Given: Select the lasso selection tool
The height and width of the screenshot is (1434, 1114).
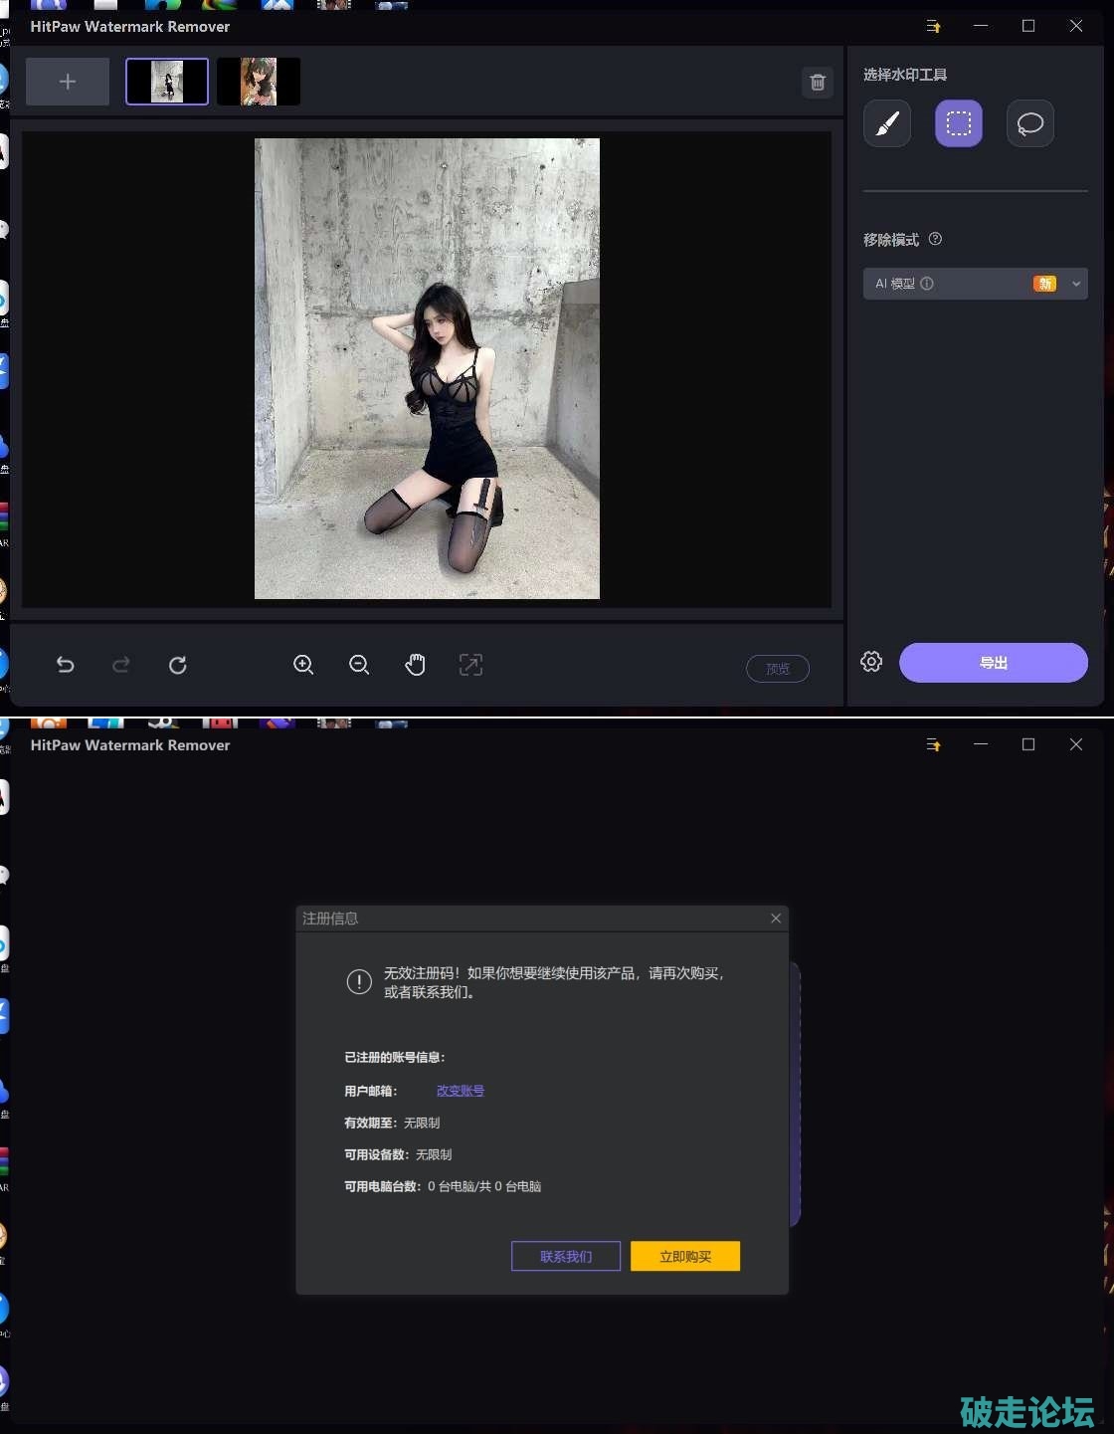Looking at the screenshot, I should pyautogui.click(x=1030, y=123).
